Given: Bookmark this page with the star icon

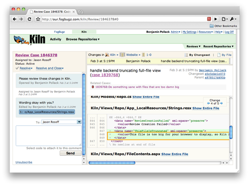Looking at the screenshot, I should 38,19.
